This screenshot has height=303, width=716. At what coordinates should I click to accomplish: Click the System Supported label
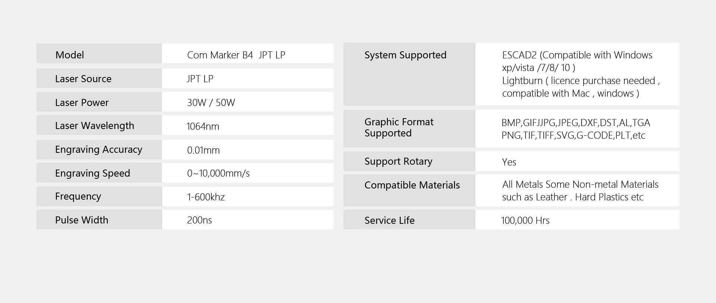[405, 55]
